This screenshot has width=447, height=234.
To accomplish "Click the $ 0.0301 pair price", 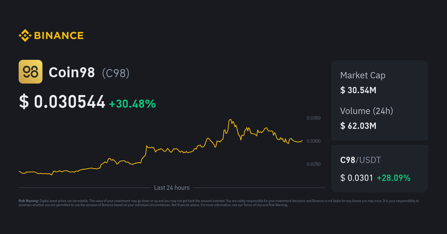I will click(356, 178).
